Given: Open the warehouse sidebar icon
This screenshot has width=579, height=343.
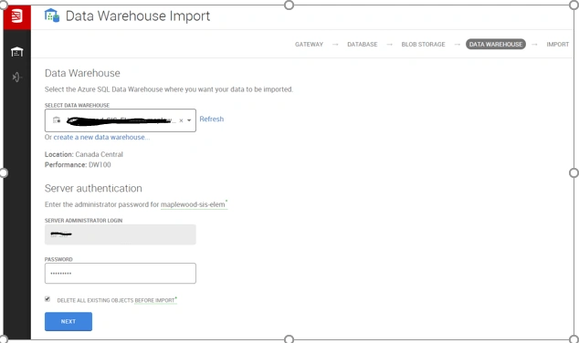Looking at the screenshot, I should 17,52.
